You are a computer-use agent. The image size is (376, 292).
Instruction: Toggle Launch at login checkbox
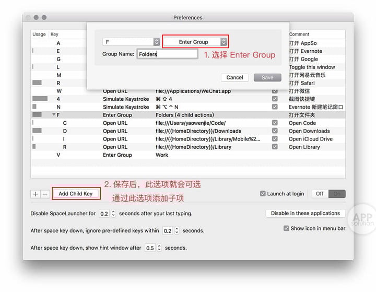click(263, 194)
